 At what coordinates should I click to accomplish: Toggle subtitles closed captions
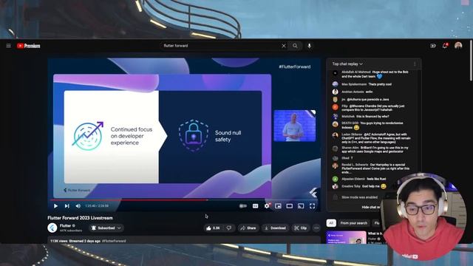click(x=255, y=206)
